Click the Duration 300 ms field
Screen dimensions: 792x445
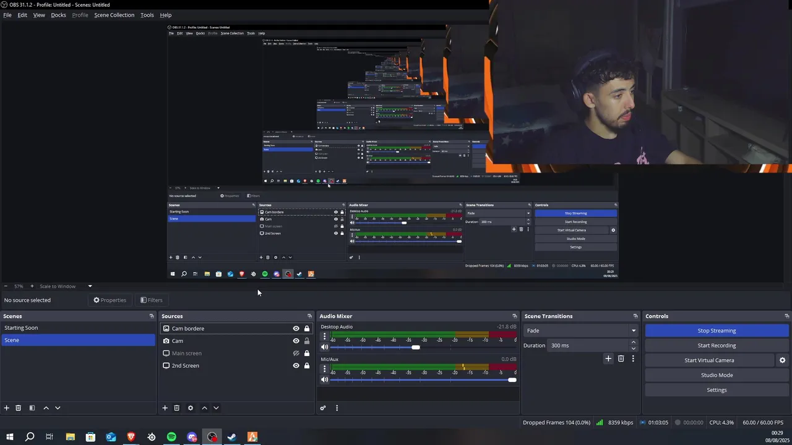click(x=588, y=345)
